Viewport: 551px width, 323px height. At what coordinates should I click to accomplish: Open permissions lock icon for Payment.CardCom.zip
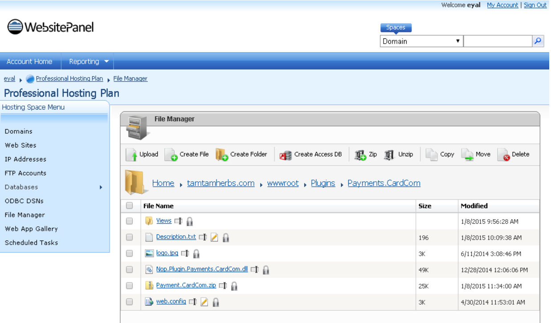[234, 286]
